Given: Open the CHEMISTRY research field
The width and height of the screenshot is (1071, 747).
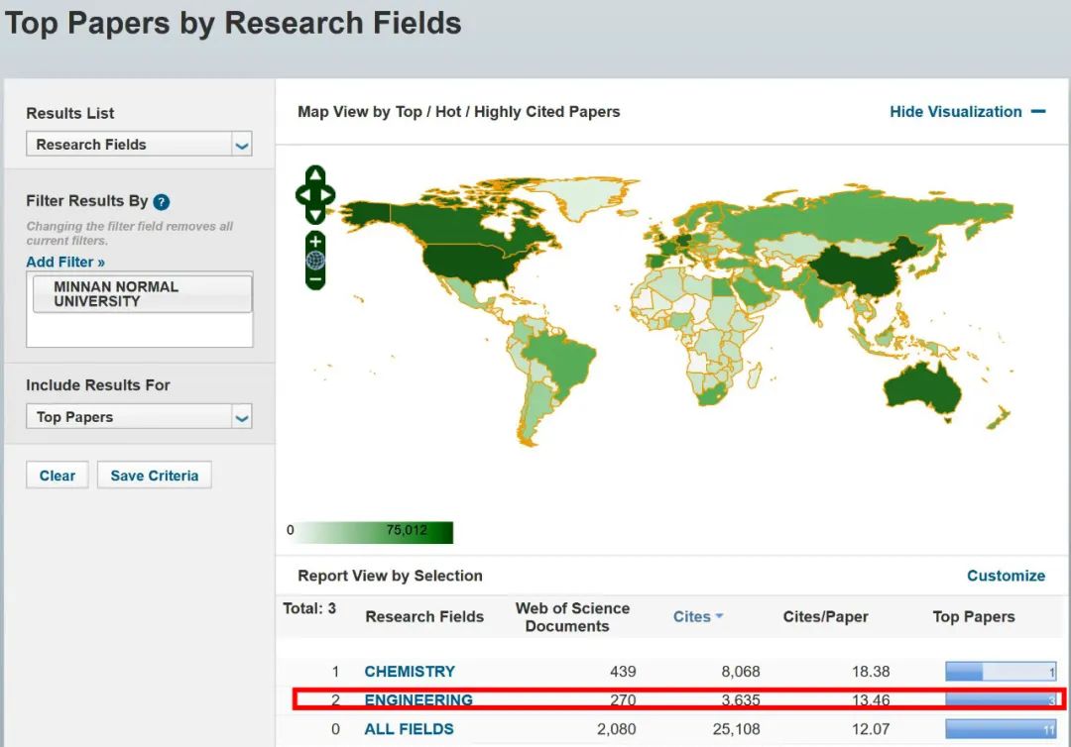Looking at the screenshot, I should tap(410, 672).
